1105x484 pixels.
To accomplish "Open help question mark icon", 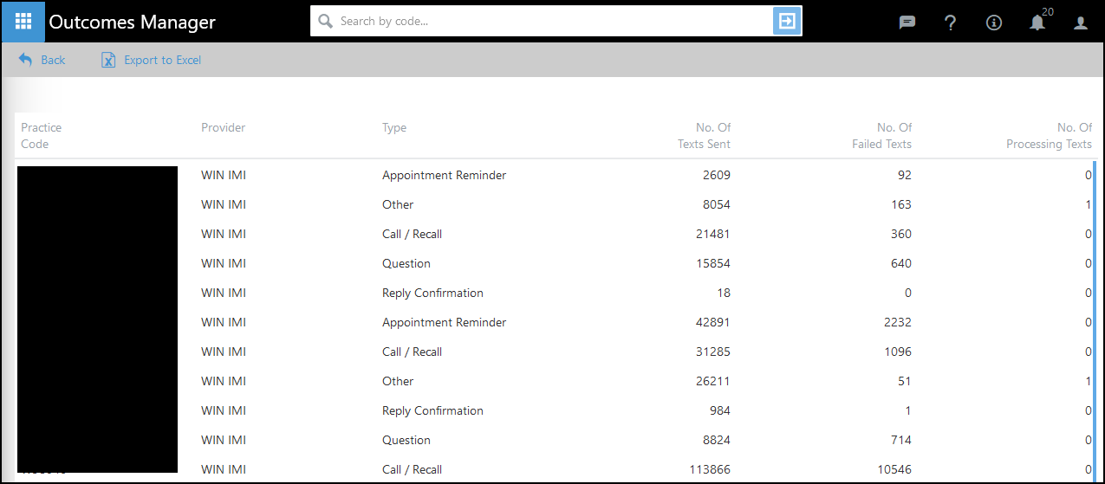I will point(950,23).
